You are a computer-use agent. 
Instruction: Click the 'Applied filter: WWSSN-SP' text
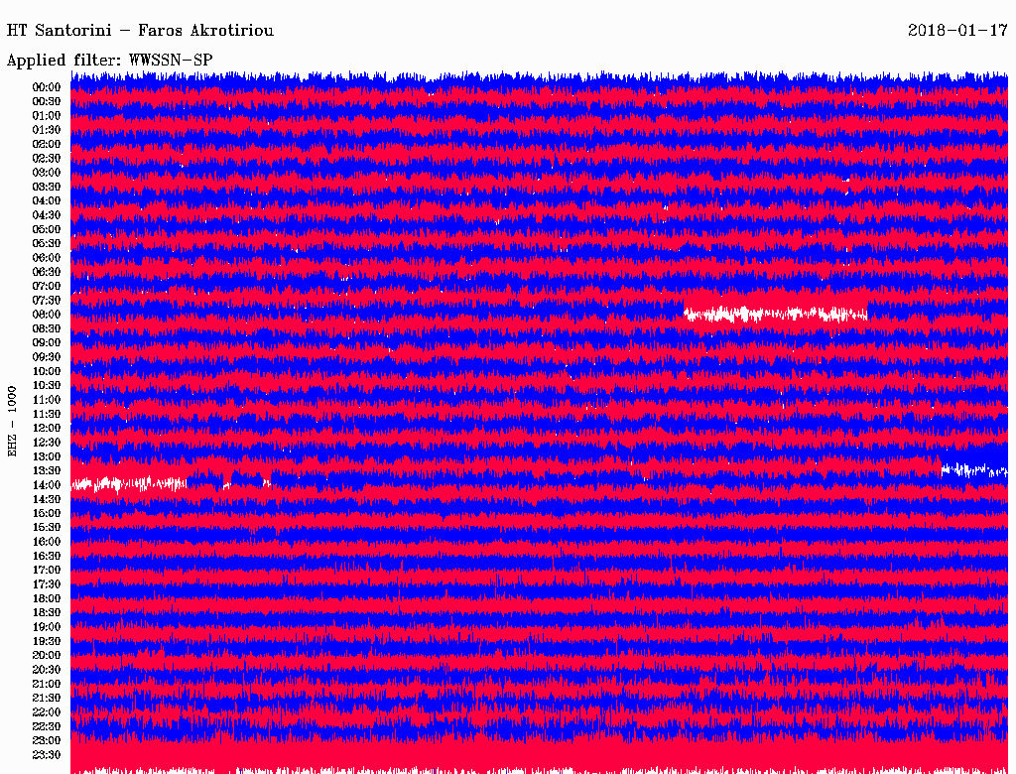(109, 61)
